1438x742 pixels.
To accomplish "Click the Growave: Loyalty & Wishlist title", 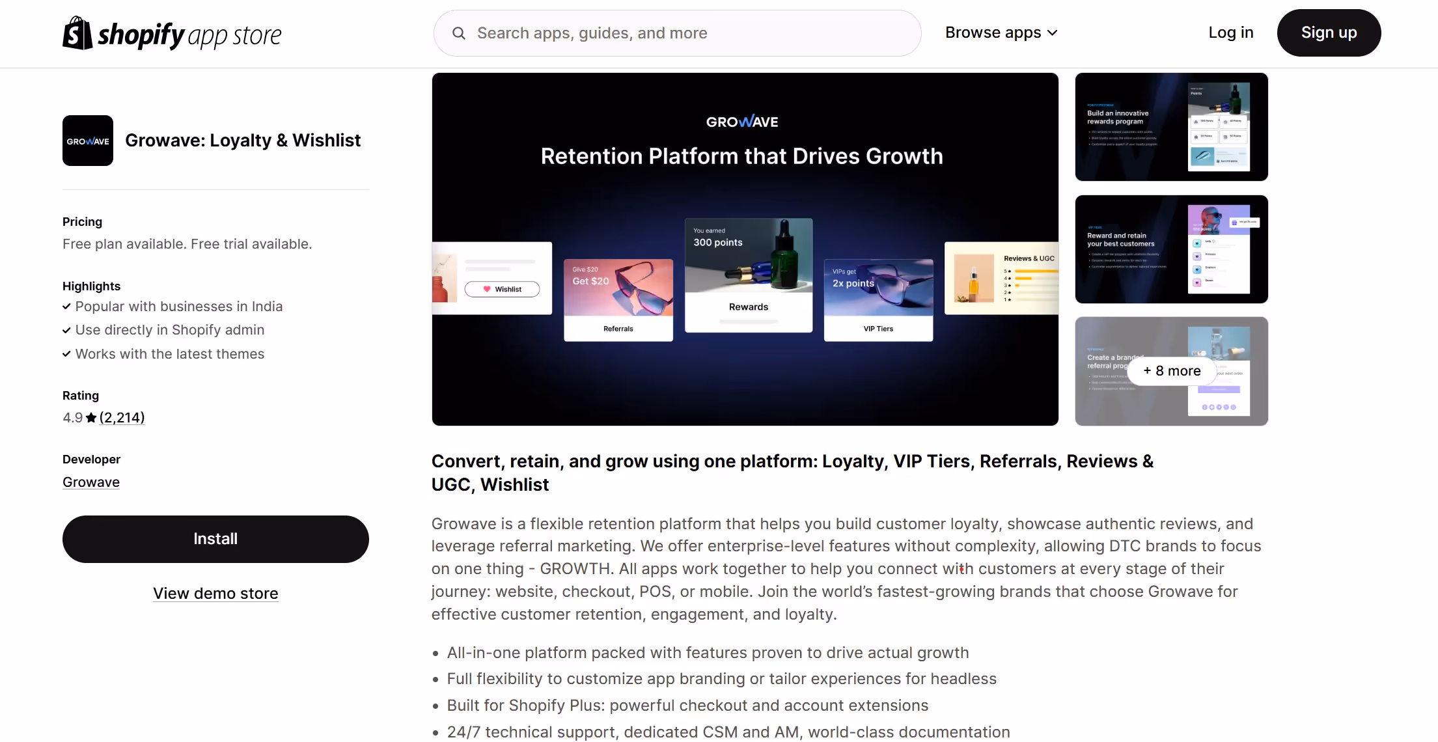I will point(243,141).
